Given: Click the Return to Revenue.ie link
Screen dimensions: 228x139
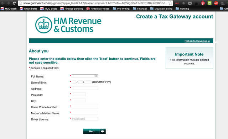Looking at the screenshot, I should 197,41.
